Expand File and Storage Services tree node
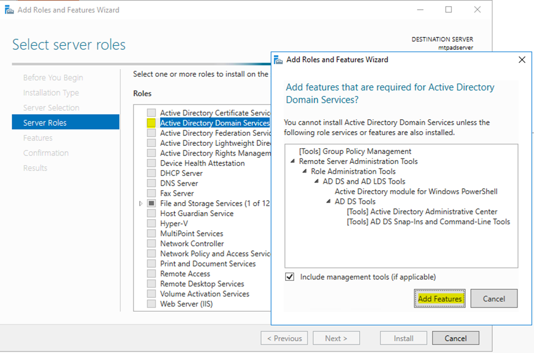 (141, 203)
